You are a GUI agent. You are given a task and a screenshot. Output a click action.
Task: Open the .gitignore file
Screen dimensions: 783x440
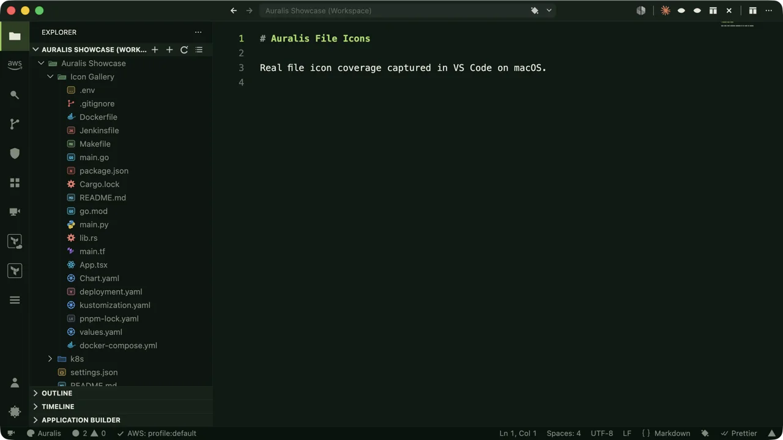tap(121, 103)
